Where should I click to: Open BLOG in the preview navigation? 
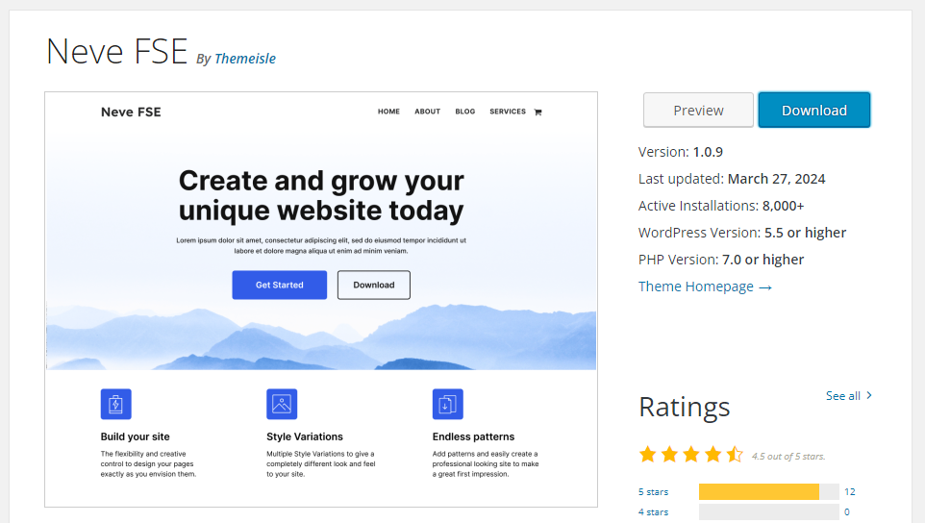464,112
